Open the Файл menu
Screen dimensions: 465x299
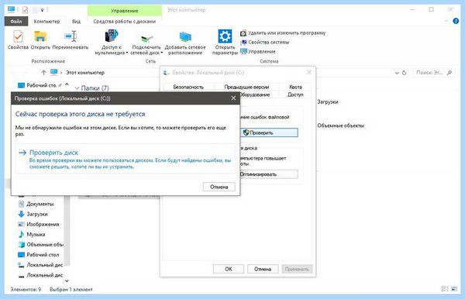(x=16, y=22)
